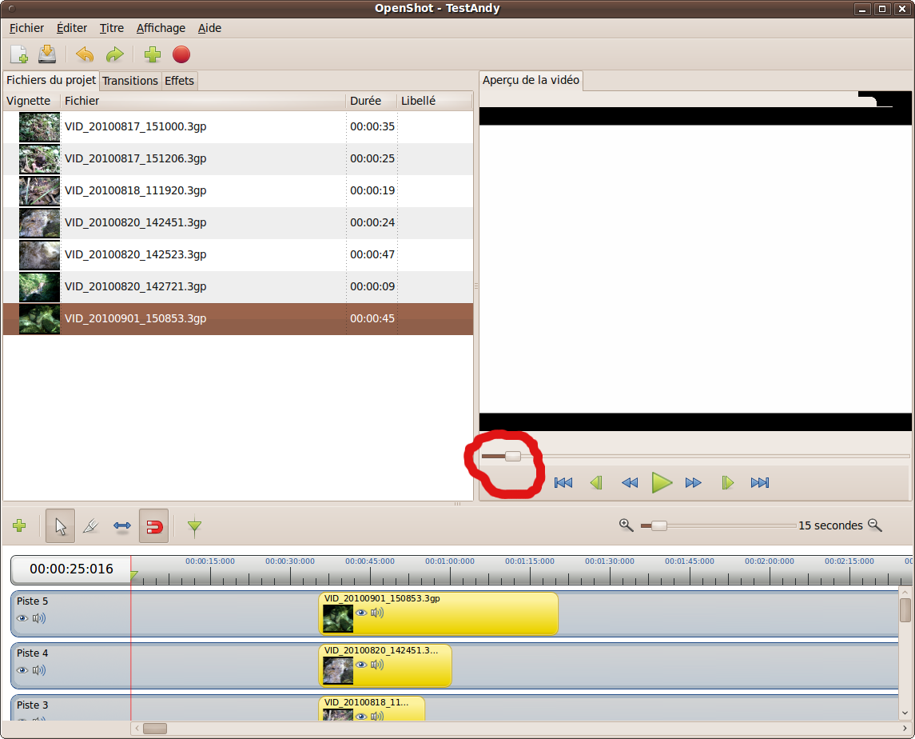Click the green plus import files icon
The height and width of the screenshot is (739, 915).
pos(152,55)
